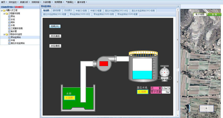Click the 开关曲线 button
Image resolution: width=223 pixels, height=118 pixels.
tap(55, 36)
